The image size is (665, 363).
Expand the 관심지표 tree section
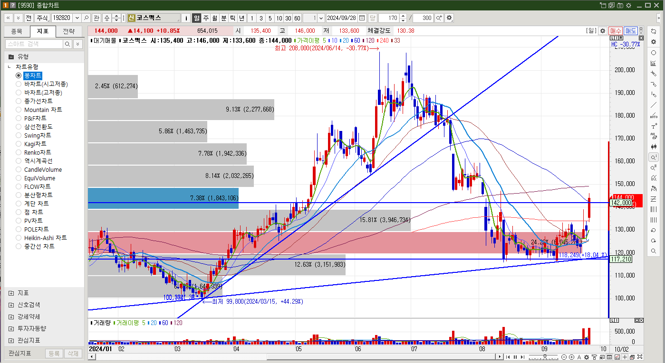click(11, 340)
